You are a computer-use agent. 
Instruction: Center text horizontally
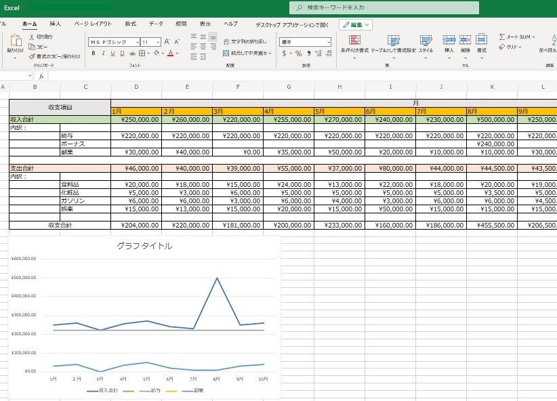click(x=203, y=46)
